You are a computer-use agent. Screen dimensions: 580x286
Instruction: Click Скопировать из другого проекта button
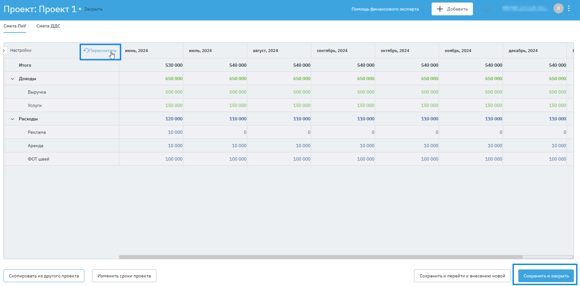44,276
